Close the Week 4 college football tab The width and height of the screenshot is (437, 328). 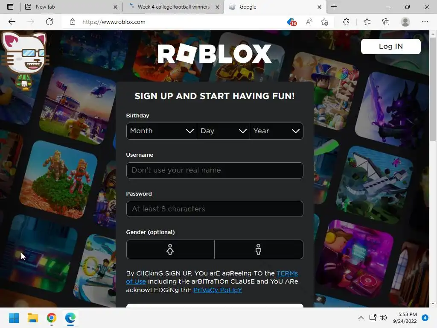217,7
